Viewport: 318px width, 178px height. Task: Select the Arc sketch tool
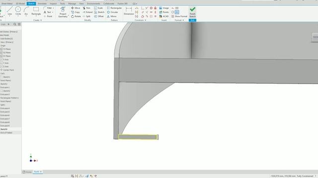pos(26,10)
